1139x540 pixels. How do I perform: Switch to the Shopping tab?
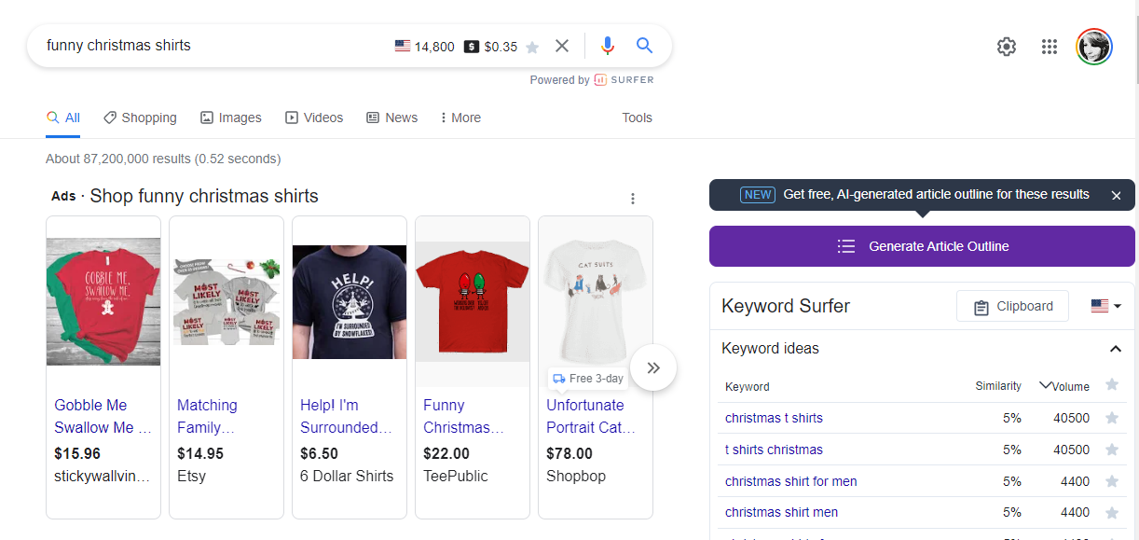pyautogui.click(x=140, y=118)
